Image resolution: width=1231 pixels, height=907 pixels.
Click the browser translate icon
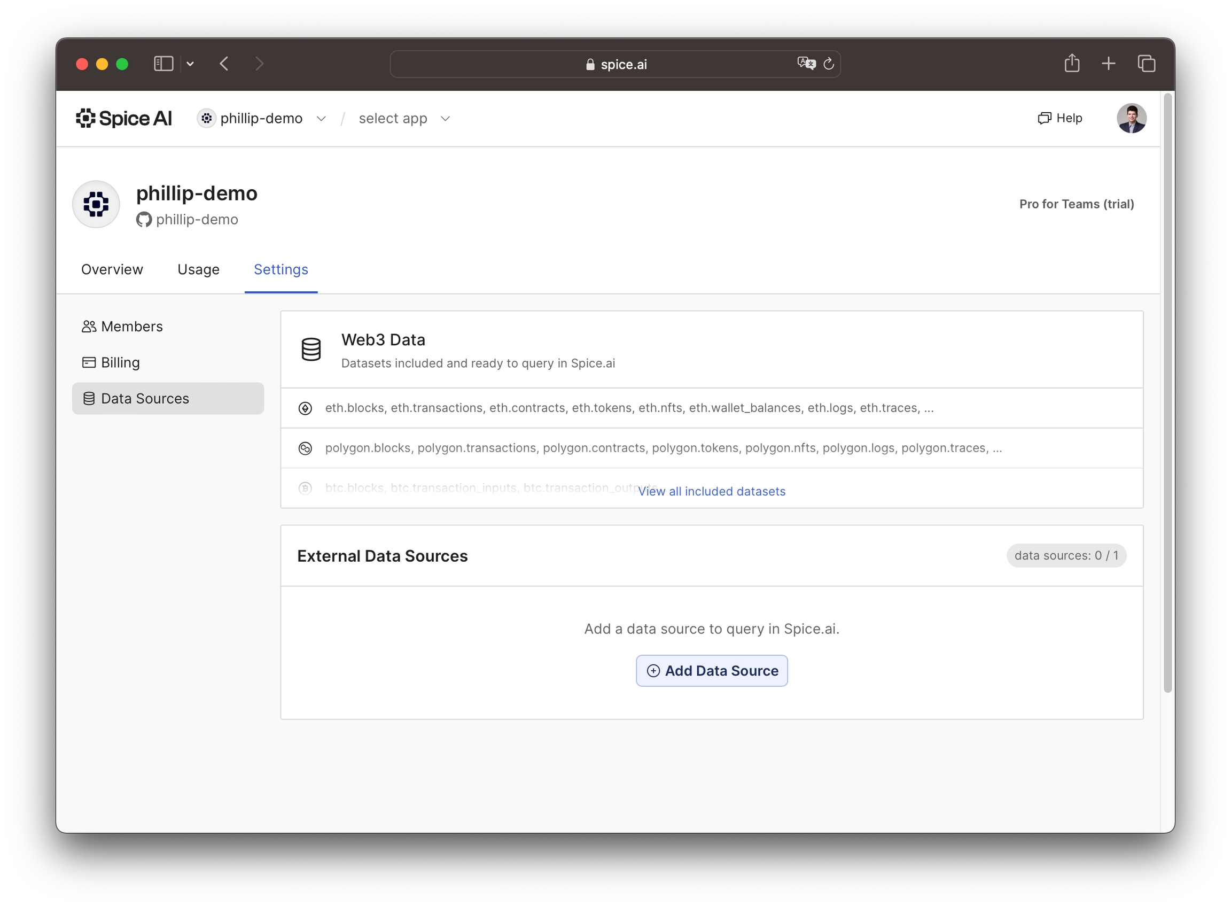pos(806,64)
